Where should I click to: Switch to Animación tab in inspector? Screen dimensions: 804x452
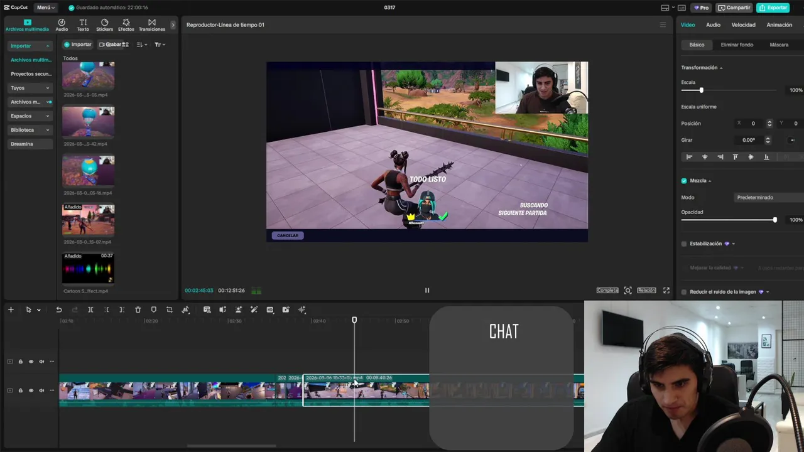click(779, 25)
